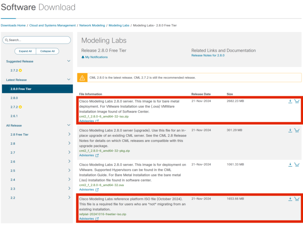Download the cml2_f_2.8.0-6_amd64-32-pkg.zip upgrade file
Viewport: 303px width, 233px height.
point(290,130)
